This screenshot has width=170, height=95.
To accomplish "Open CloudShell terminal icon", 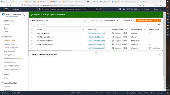I will (120, 9).
